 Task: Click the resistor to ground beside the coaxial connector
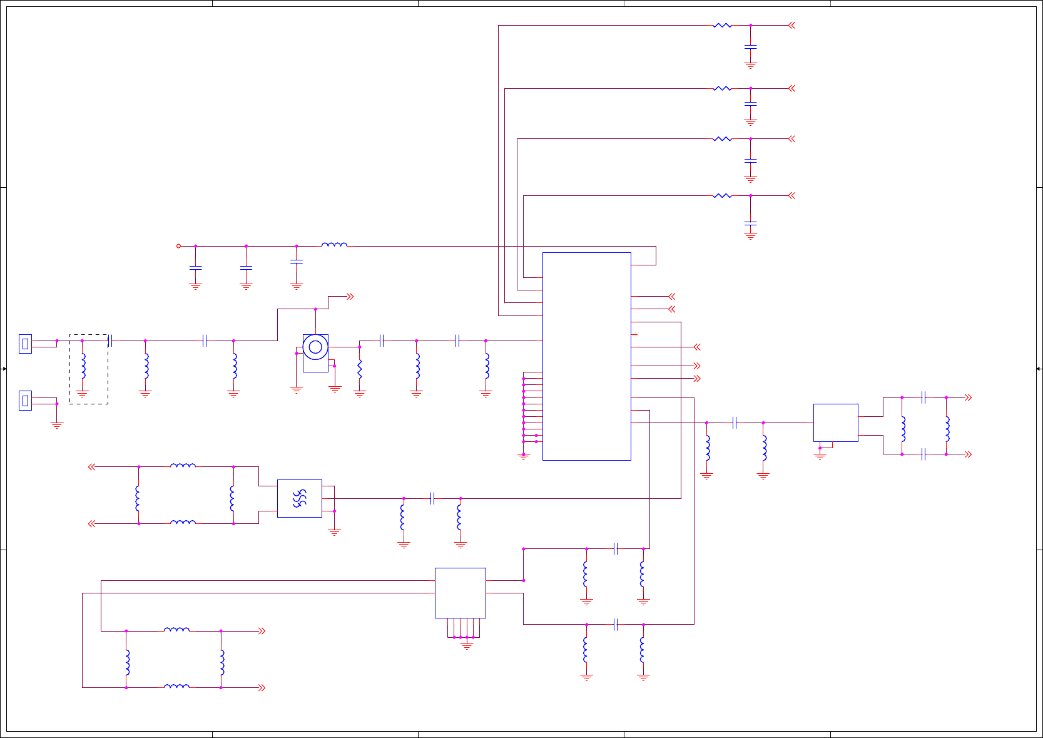[360, 369]
